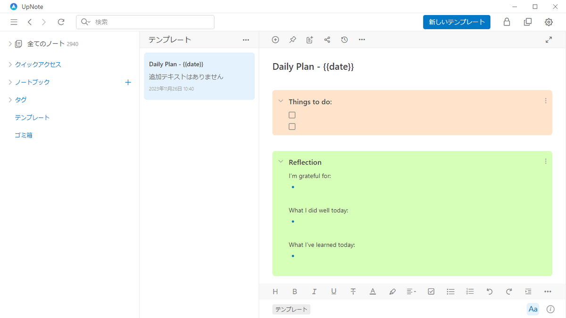This screenshot has width=566, height=318.
Task: Click the テンプレート tag below the editor
Action: (x=291, y=310)
